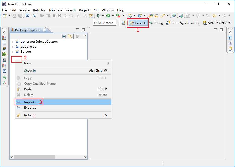
Task: Click the Quick Access search field
Action: [x=105, y=23]
